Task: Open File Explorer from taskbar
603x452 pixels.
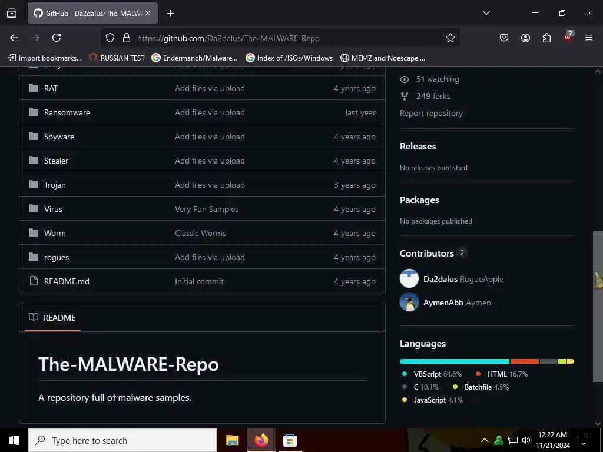Action: [x=232, y=440]
